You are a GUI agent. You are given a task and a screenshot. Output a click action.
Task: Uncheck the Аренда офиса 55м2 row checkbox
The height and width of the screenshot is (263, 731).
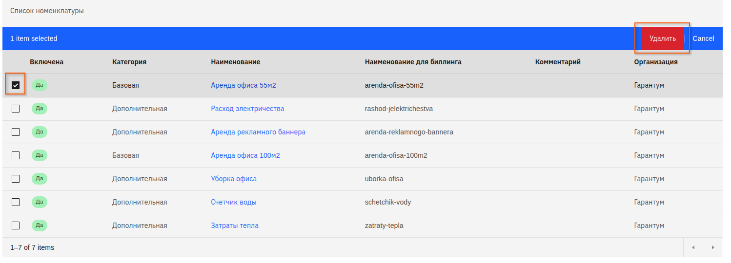[x=16, y=85]
